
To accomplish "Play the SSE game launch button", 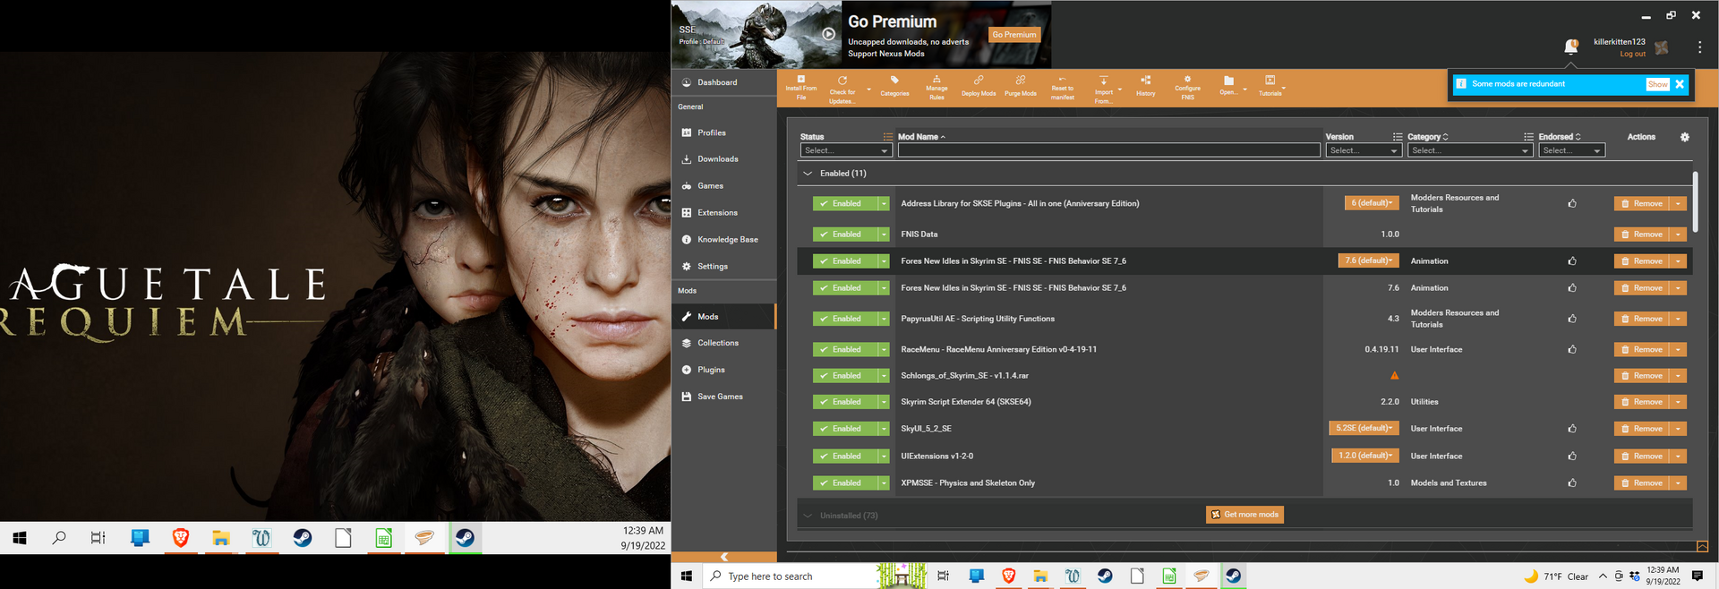I will (x=829, y=34).
